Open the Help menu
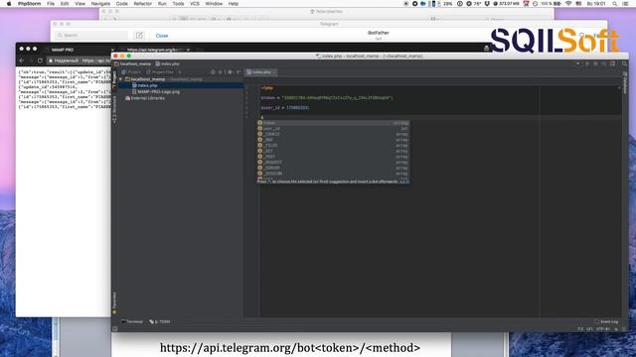This screenshot has height=357, width=636. coord(234,4)
